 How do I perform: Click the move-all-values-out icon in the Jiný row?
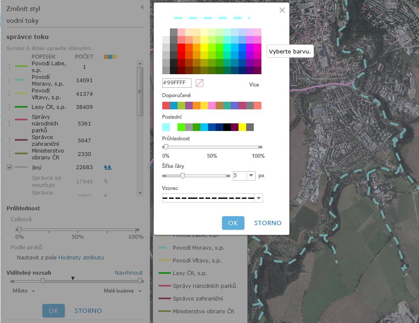coord(108,167)
